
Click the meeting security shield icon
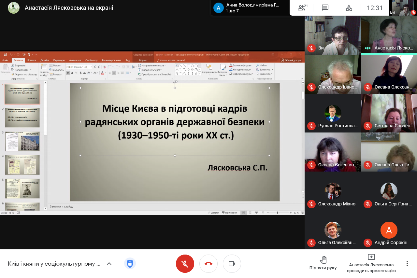(x=130, y=264)
